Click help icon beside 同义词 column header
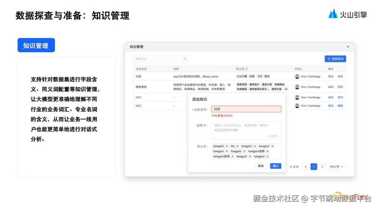 coord(246,69)
